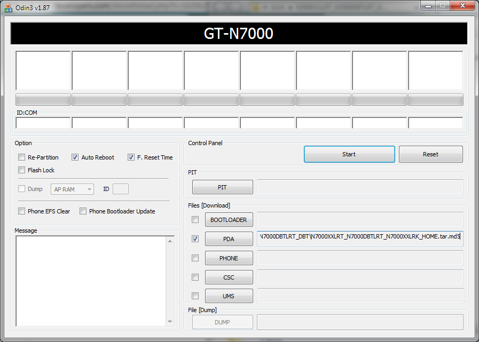Click the PDA file path field
Viewport: 479px width, 342px height.
tap(360, 239)
